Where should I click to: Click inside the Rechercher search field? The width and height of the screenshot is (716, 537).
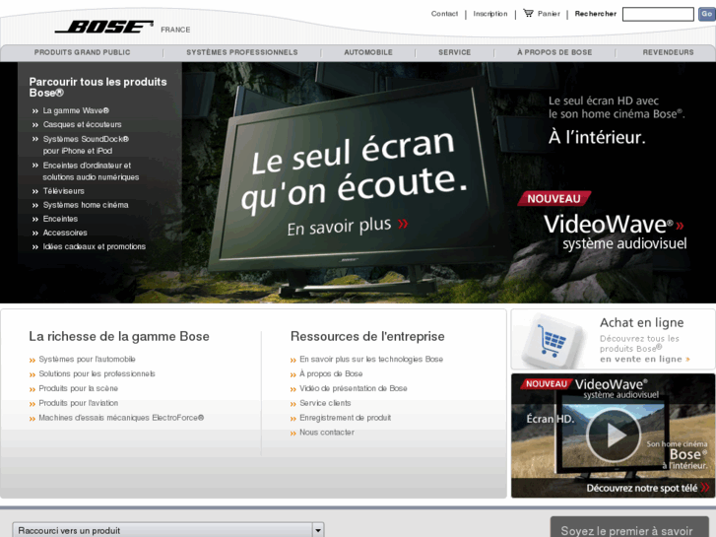658,14
